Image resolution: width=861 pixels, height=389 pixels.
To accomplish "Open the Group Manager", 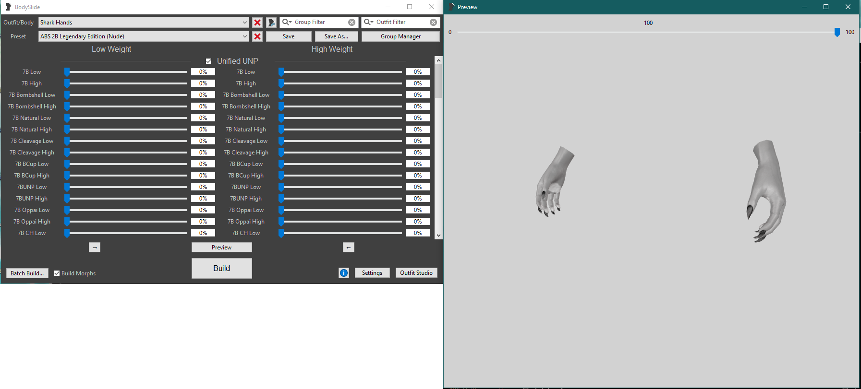I will (x=400, y=36).
